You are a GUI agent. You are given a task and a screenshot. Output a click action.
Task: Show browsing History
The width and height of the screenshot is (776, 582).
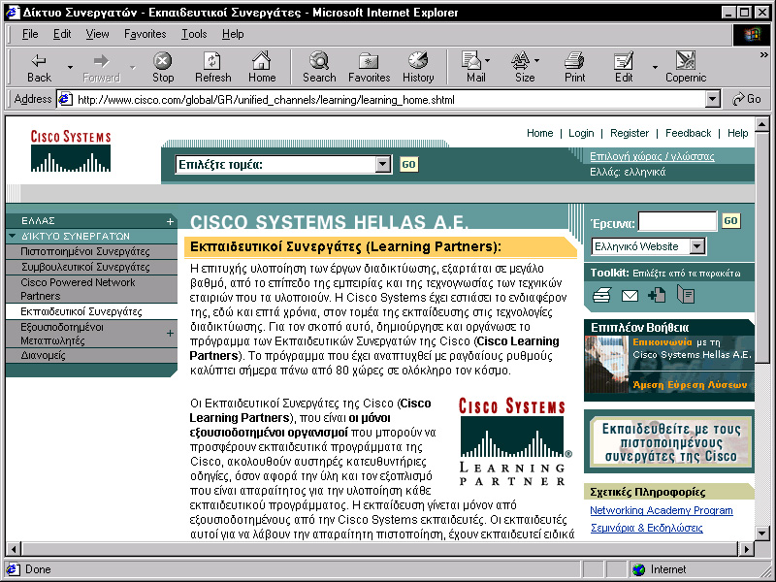(418, 68)
